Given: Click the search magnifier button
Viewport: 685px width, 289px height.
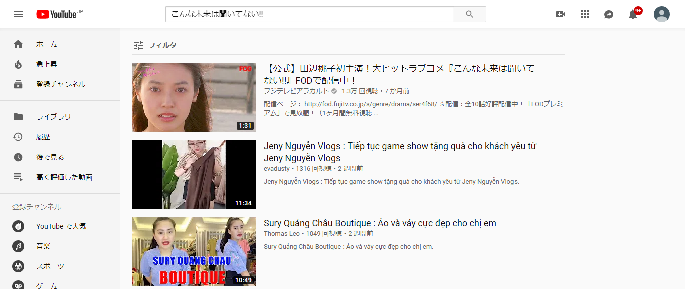Looking at the screenshot, I should (470, 14).
